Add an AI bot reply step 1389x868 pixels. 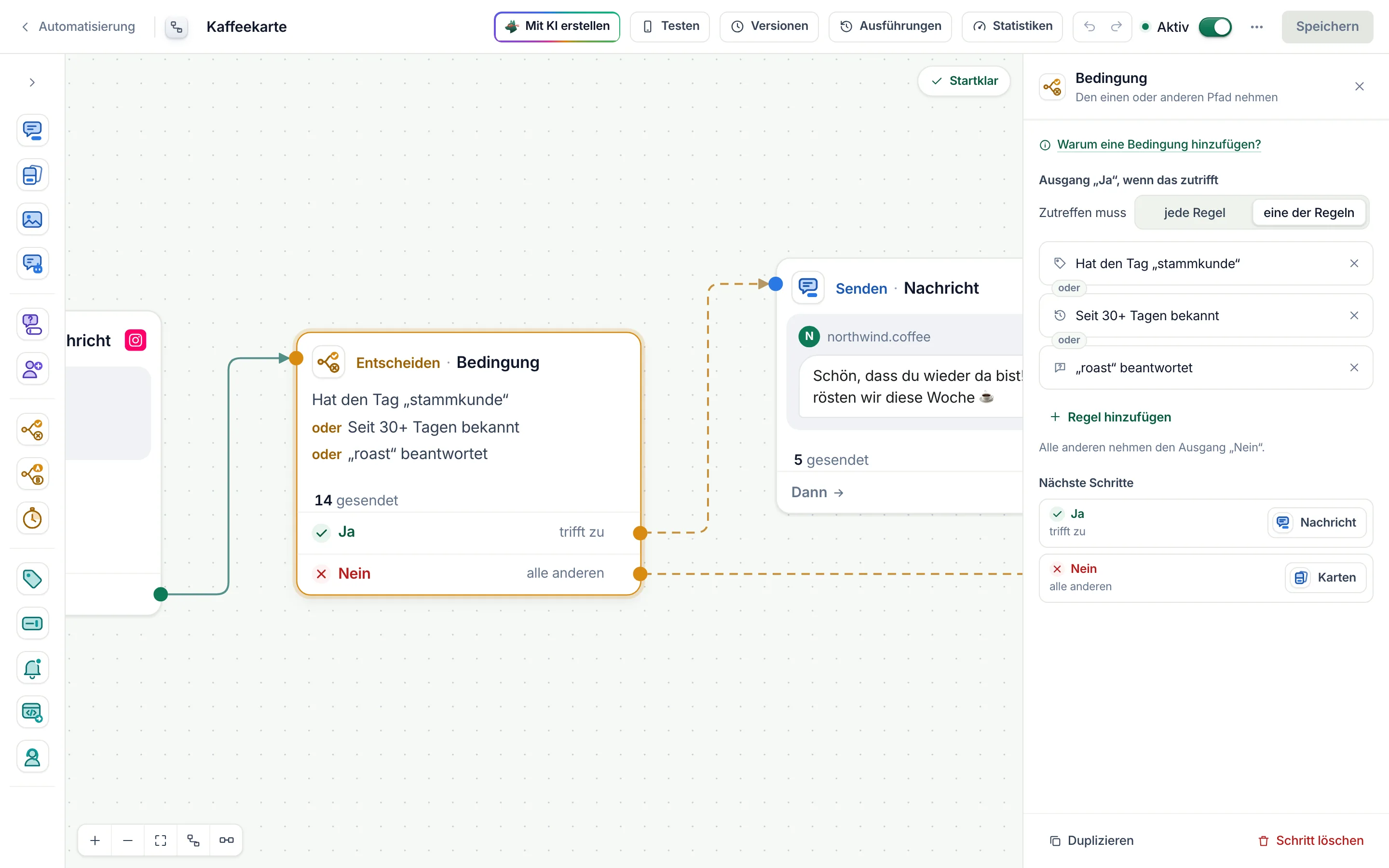tap(32, 263)
